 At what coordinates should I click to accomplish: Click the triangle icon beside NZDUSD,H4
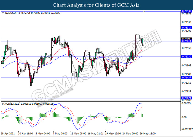tap(3, 13)
